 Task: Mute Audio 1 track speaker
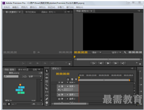pyautogui.click(x=59, y=95)
